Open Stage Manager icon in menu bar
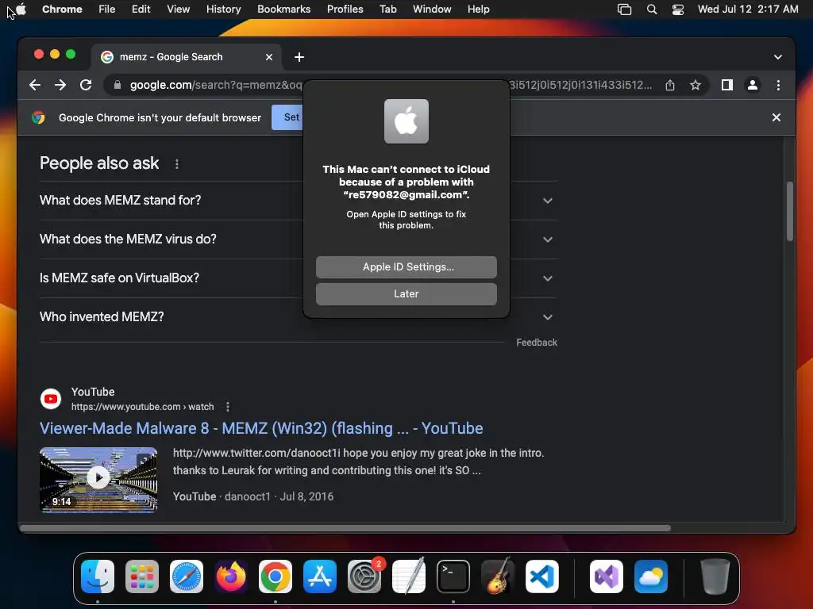The image size is (813, 609). coord(624,10)
